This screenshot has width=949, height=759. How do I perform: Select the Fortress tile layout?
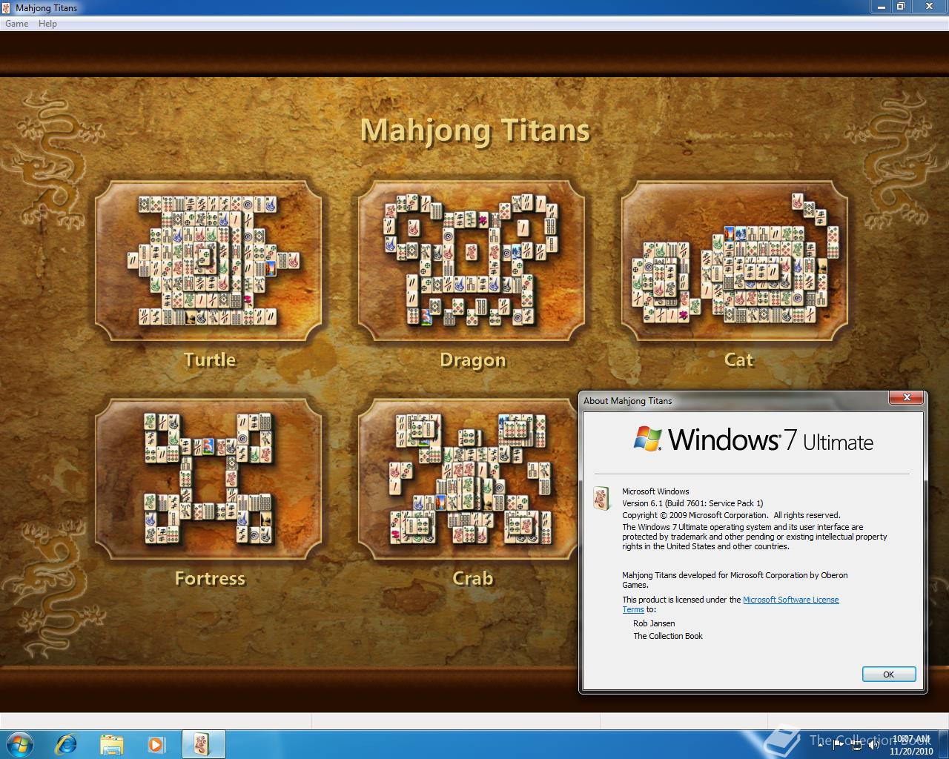[x=208, y=479]
